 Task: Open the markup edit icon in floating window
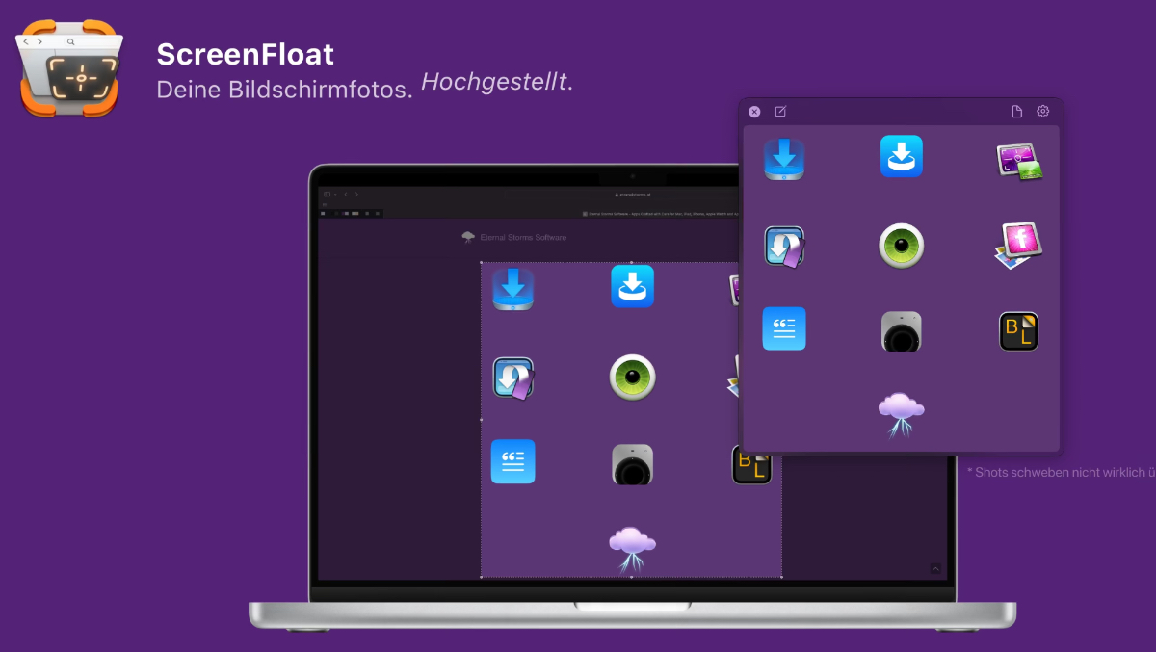tap(780, 112)
